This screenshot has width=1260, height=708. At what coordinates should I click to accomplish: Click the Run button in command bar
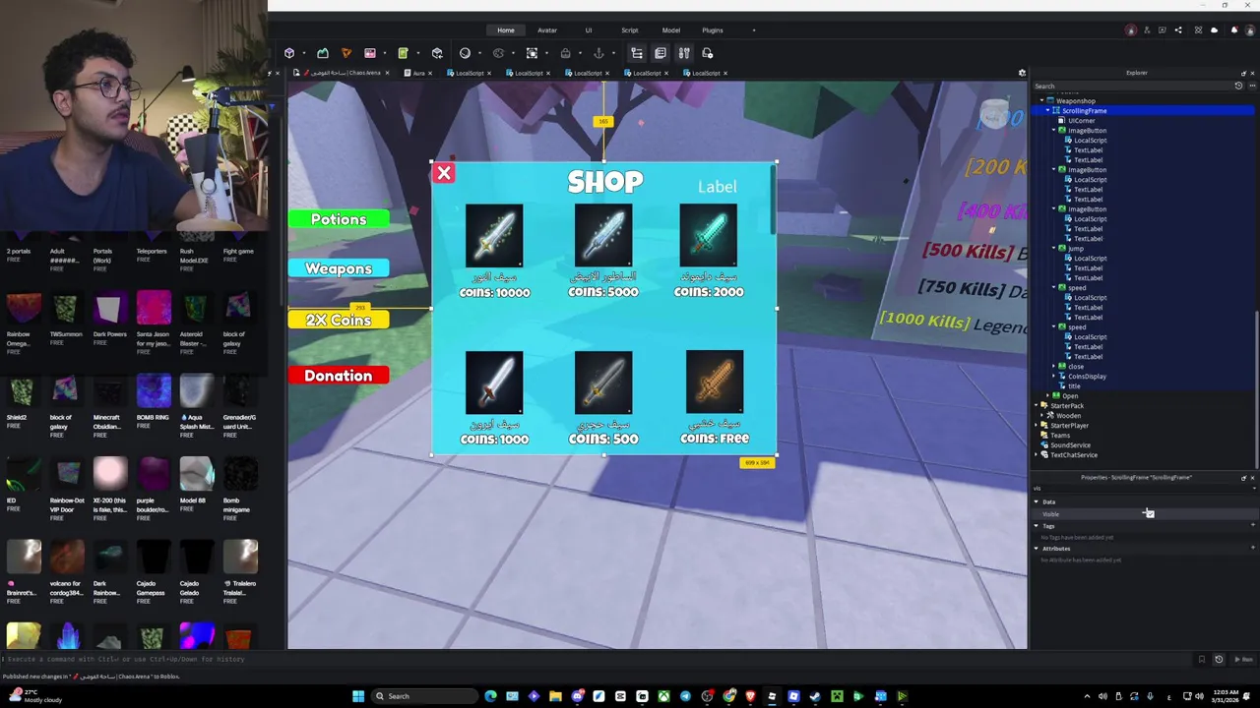[1244, 659]
